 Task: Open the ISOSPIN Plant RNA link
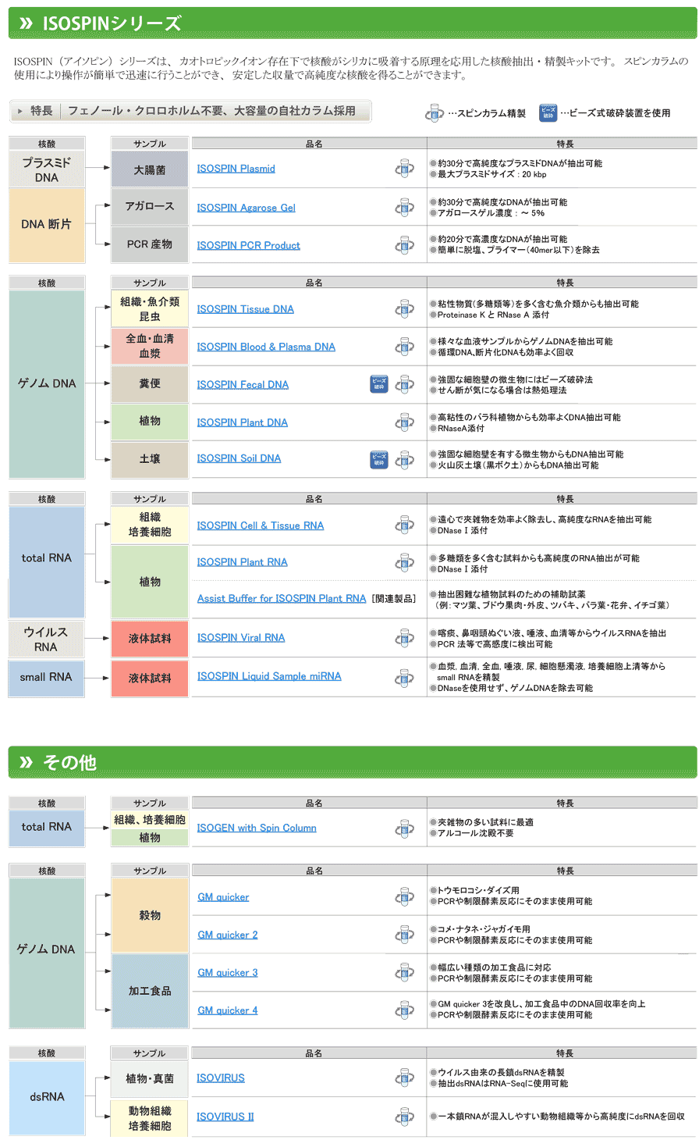pyautogui.click(x=242, y=562)
